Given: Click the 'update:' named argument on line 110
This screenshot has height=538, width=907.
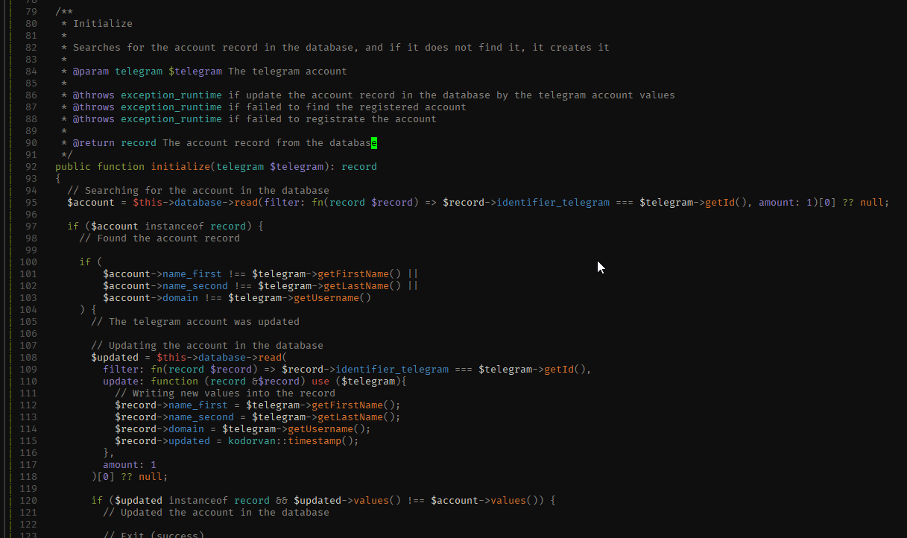Looking at the screenshot, I should point(123,382).
